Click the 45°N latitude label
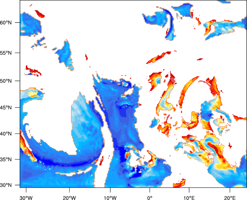The height and width of the screenshot is (200, 247). pyautogui.click(x=6, y=107)
